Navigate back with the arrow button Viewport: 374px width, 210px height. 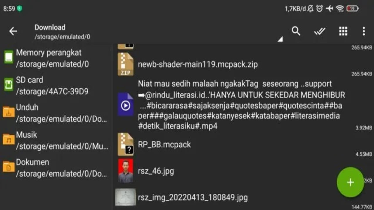(13, 31)
